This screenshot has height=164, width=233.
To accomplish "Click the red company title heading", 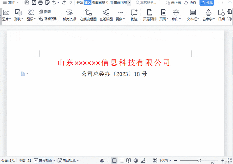I will pos(114,62).
